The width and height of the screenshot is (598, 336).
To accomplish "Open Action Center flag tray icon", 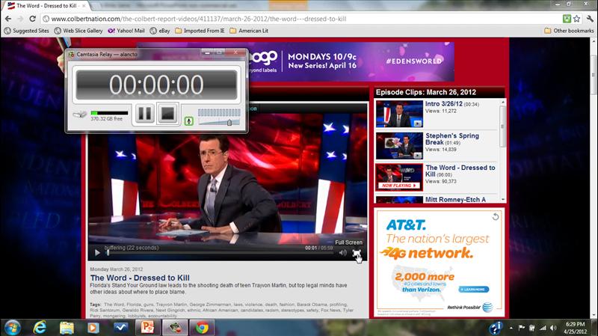I will [x=521, y=328].
